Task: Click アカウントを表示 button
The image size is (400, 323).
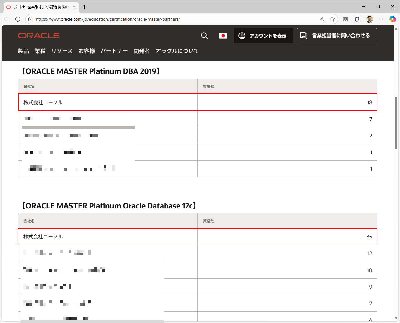Action: click(x=264, y=36)
